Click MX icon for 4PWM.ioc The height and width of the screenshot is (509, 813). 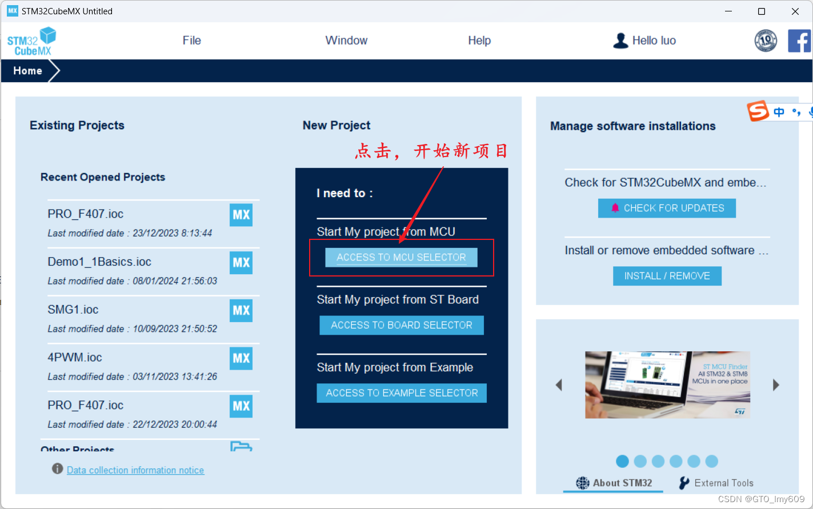[241, 358]
